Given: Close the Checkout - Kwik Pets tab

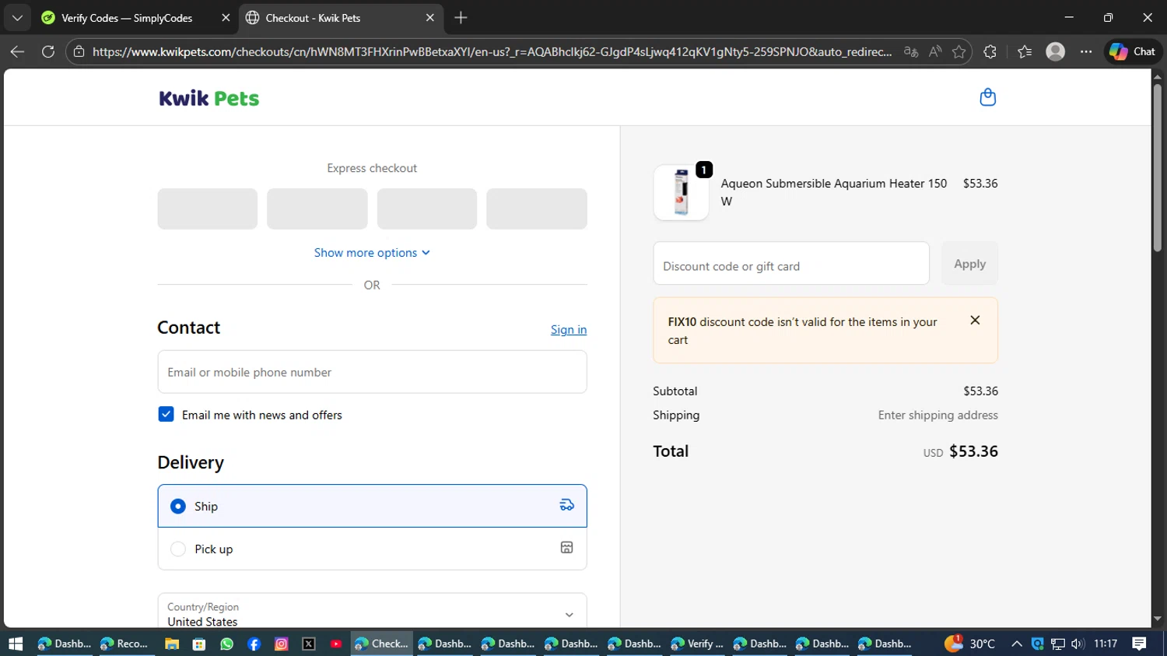Looking at the screenshot, I should point(430,17).
